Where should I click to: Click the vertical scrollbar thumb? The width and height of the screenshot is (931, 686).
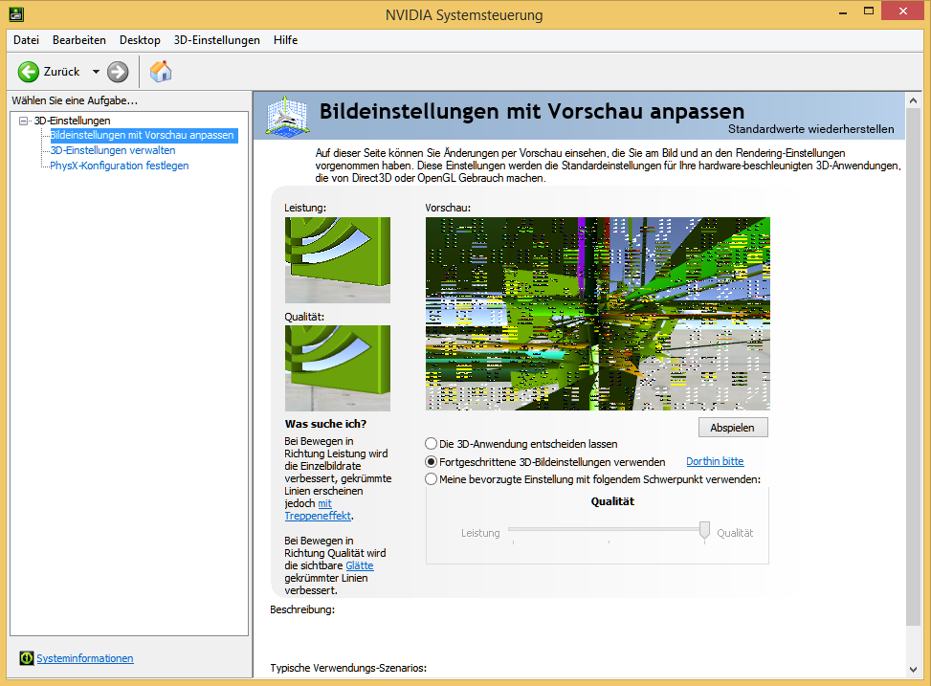tap(913, 366)
